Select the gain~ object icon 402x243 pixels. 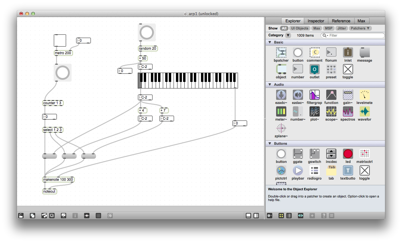[348, 95]
